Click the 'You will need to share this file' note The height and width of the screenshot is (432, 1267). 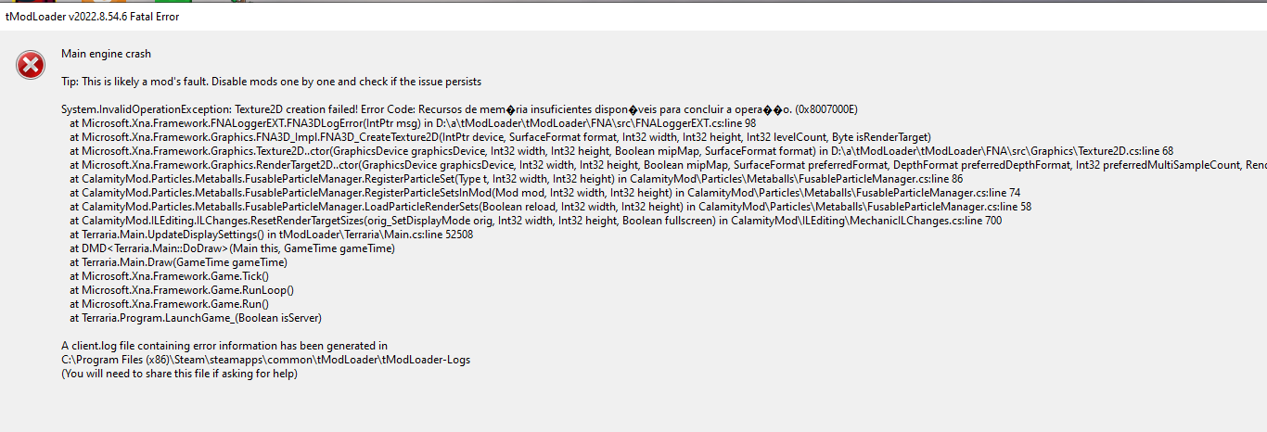click(x=179, y=374)
